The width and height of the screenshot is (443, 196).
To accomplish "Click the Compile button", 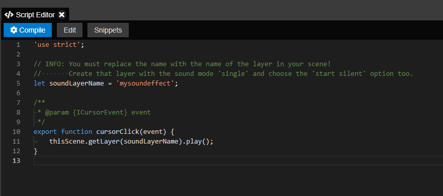I will coord(27,30).
